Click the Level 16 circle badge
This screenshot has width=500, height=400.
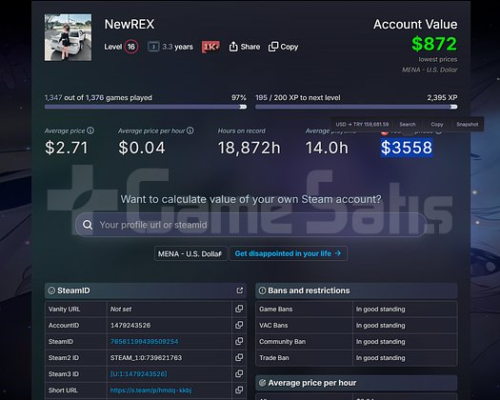click(131, 47)
